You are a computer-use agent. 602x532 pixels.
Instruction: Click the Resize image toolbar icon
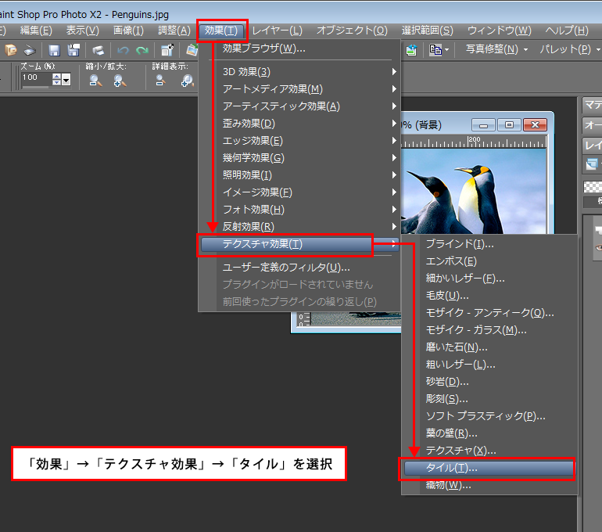167,50
